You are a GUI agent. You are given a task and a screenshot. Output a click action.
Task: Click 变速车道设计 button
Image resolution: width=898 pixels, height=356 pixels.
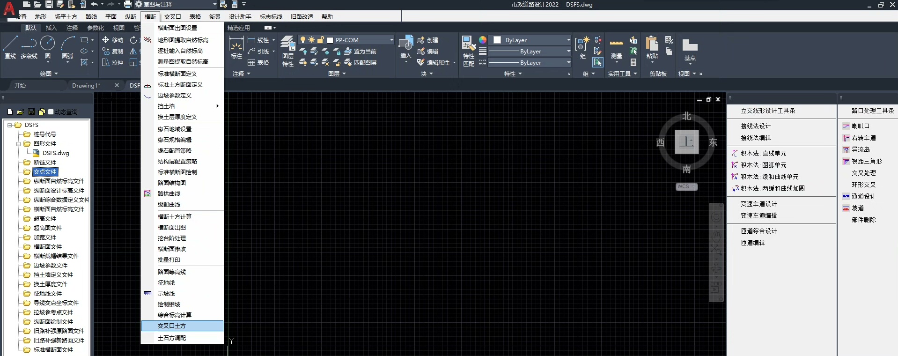coord(758,204)
